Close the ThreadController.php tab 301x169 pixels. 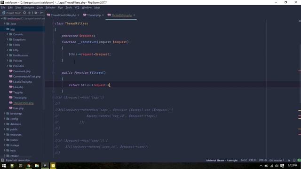click(x=79, y=15)
